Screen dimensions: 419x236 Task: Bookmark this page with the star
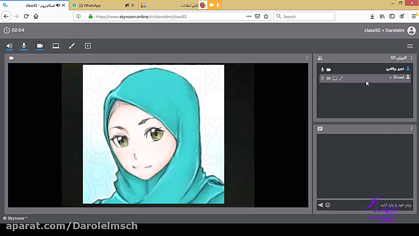click(x=266, y=16)
